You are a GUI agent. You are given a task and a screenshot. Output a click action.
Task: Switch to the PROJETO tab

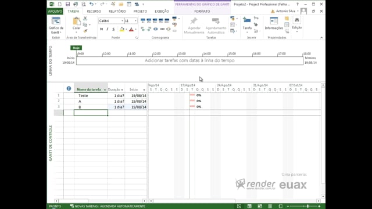tap(140, 11)
